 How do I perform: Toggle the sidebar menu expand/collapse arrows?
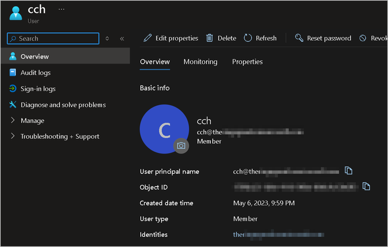(x=107, y=39)
